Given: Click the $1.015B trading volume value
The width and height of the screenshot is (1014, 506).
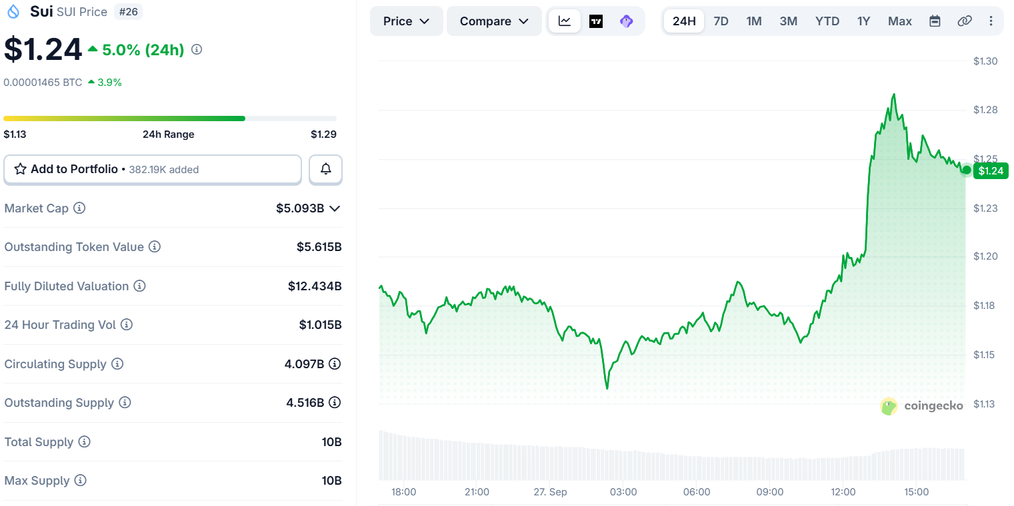Looking at the screenshot, I should point(320,325).
